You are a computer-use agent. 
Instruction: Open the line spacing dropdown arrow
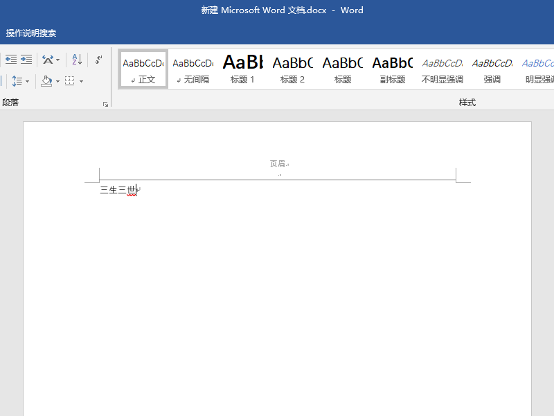tap(27, 80)
